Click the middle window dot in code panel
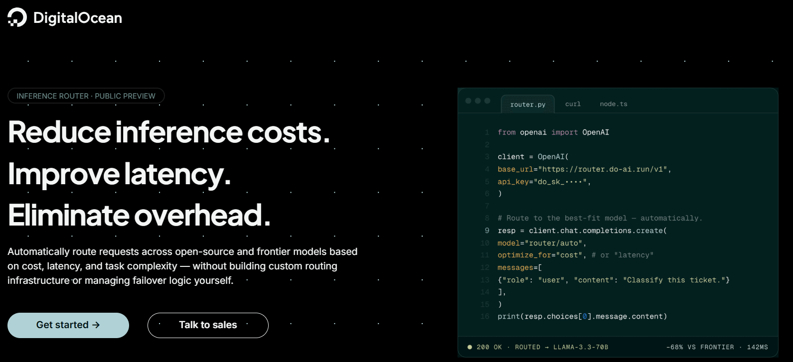The height and width of the screenshot is (362, 793). 477,101
